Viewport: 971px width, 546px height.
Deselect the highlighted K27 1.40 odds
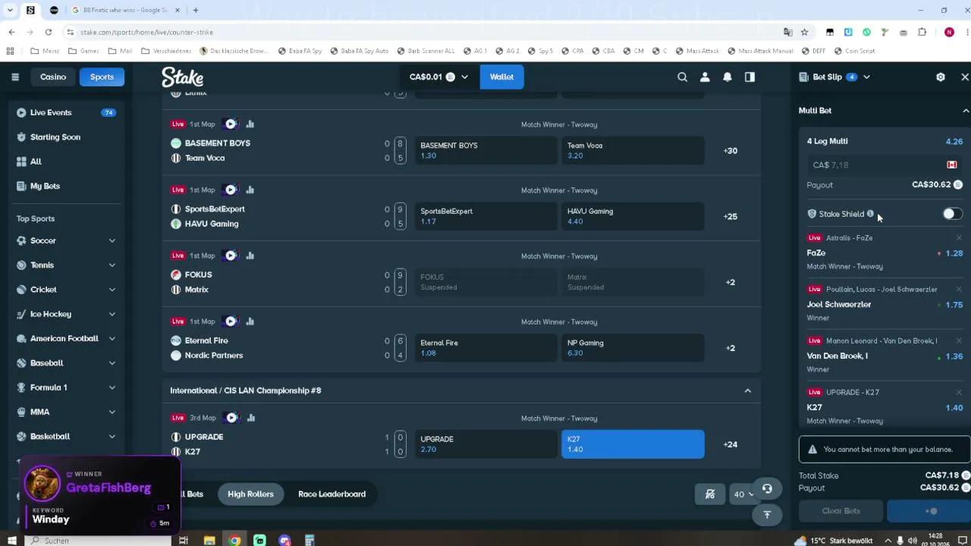click(633, 444)
